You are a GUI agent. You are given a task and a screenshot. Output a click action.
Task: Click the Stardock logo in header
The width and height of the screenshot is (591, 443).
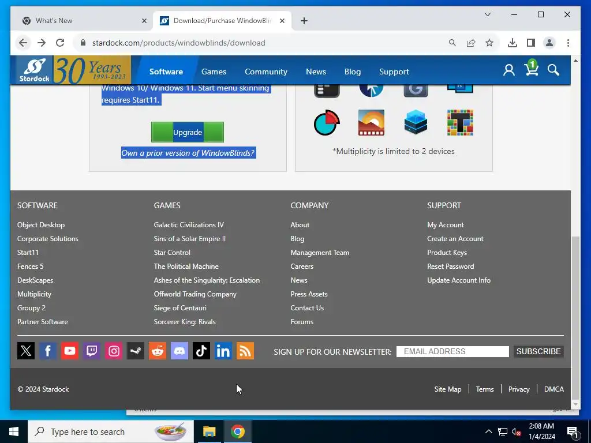(34, 70)
